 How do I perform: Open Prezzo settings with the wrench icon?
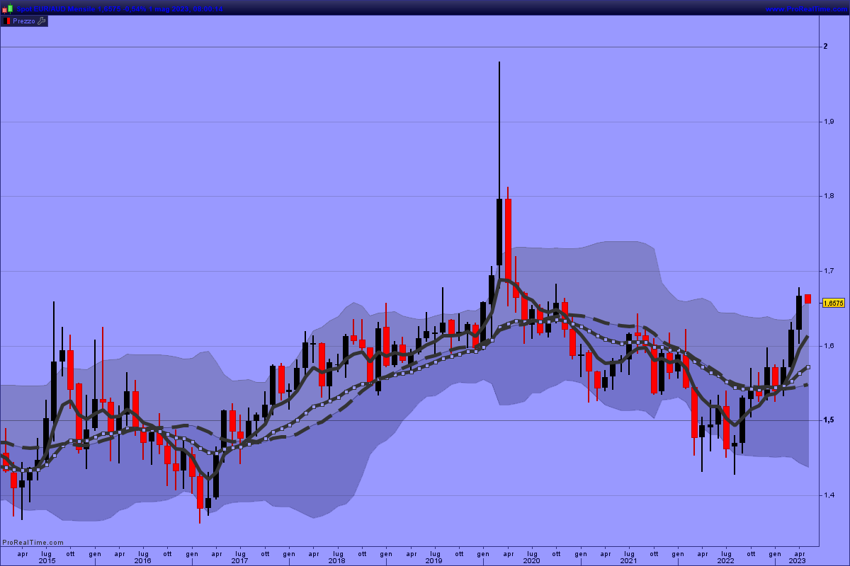pos(41,21)
